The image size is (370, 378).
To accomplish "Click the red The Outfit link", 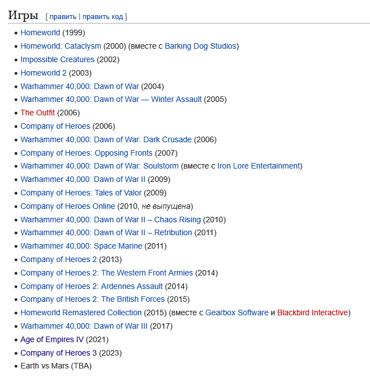I will point(38,113).
